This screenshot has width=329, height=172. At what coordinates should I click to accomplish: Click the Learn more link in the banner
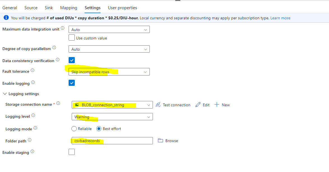280,18
